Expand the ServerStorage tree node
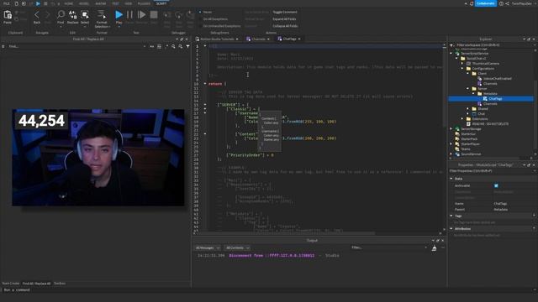Image resolution: width=538 pixels, height=302 pixels. [451, 128]
